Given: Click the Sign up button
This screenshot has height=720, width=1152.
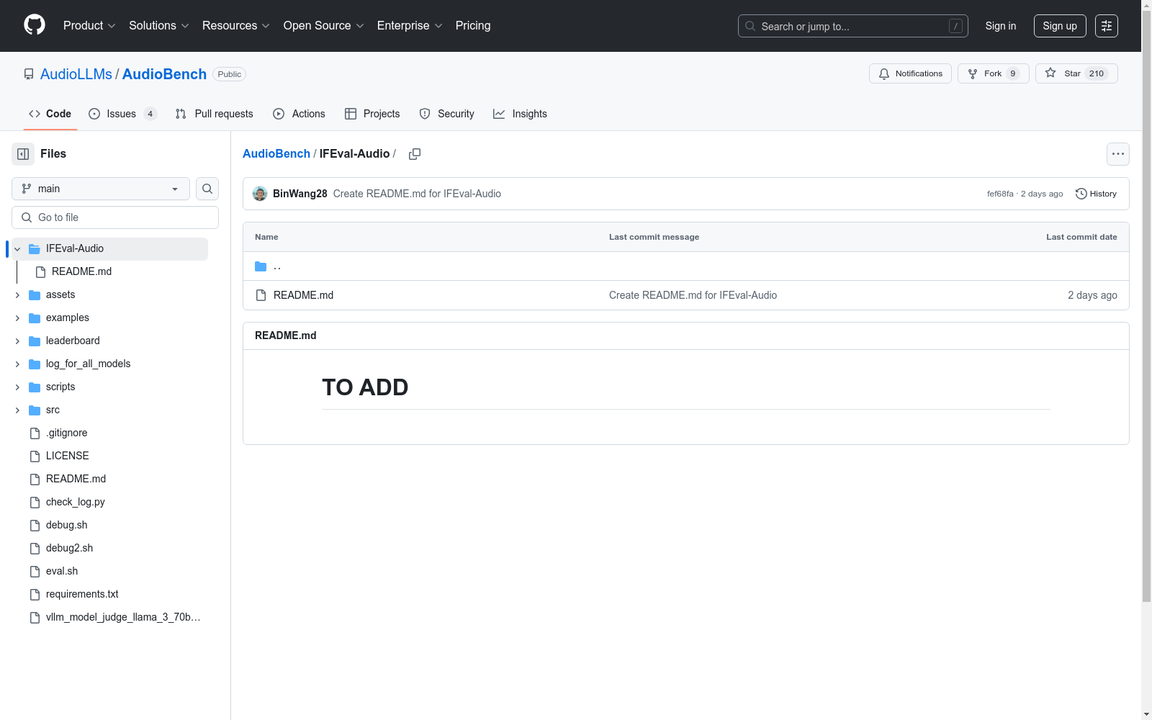Looking at the screenshot, I should click(x=1060, y=26).
